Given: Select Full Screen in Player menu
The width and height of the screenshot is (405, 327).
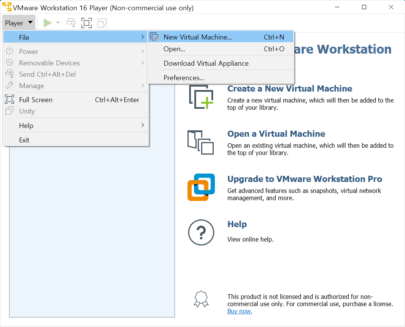Looking at the screenshot, I should click(x=75, y=100).
